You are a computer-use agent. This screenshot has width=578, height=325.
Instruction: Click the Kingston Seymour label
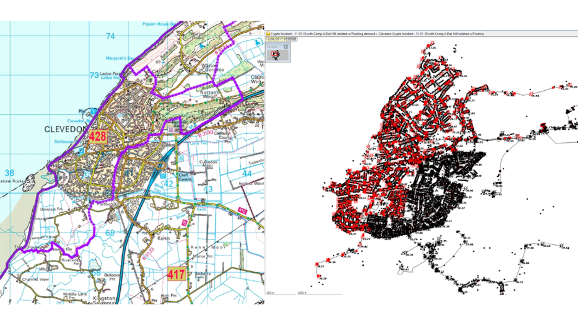(x=104, y=300)
